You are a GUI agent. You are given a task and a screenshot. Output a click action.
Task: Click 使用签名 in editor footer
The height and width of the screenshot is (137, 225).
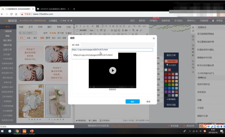[81, 121]
